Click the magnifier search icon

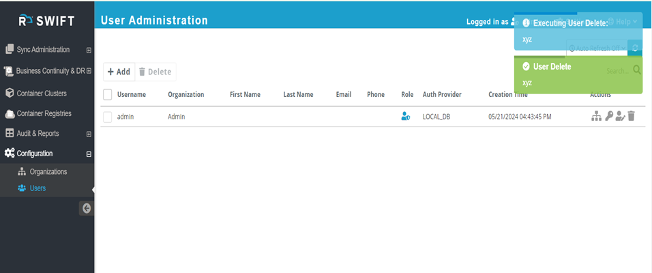[636, 70]
